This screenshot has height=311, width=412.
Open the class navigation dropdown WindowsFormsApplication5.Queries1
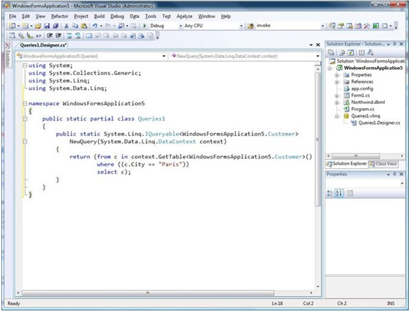164,56
